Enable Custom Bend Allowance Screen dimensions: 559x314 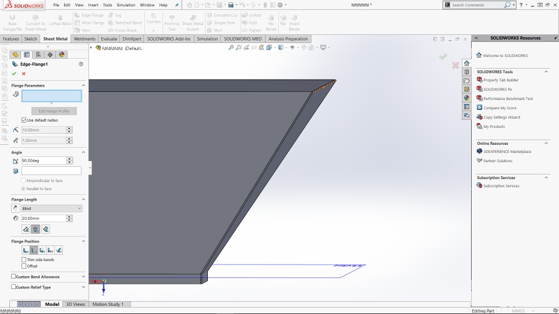(x=13, y=277)
